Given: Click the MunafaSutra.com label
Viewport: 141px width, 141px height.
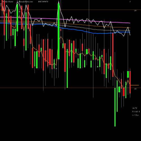Looking at the screenshot, I should [x=26, y=2].
